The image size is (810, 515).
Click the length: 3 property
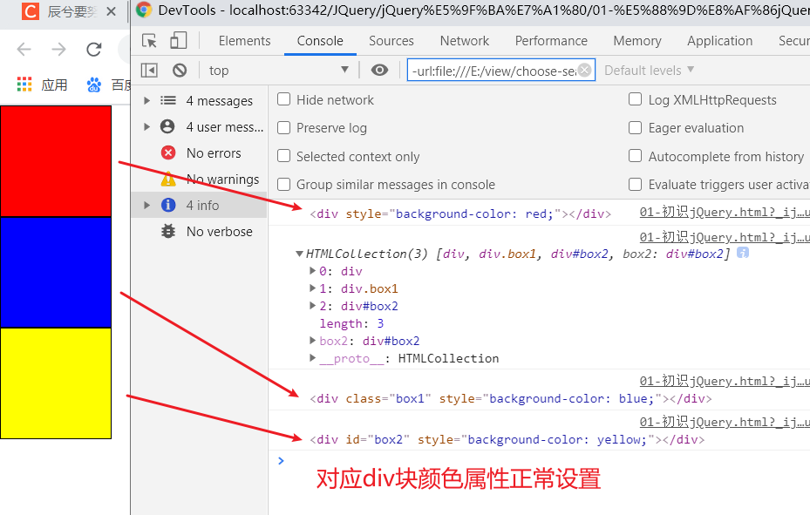pos(351,323)
